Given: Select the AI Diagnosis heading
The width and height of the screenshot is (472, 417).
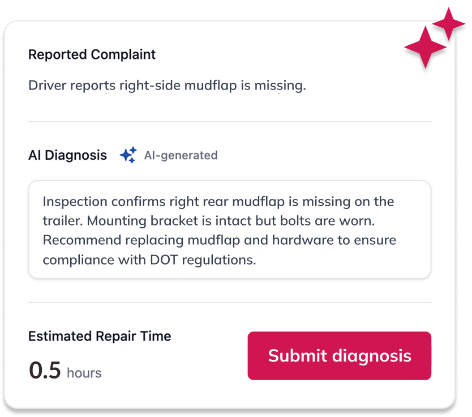Looking at the screenshot, I should point(67,155).
